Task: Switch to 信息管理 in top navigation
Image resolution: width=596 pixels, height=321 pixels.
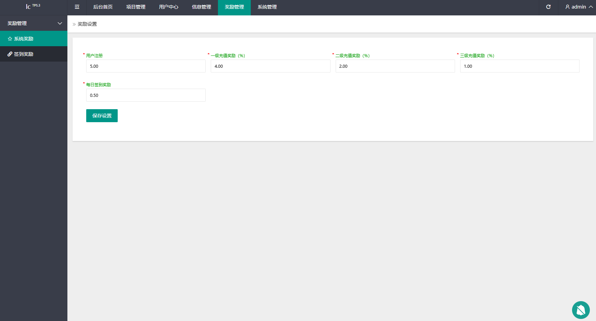Action: (x=202, y=7)
